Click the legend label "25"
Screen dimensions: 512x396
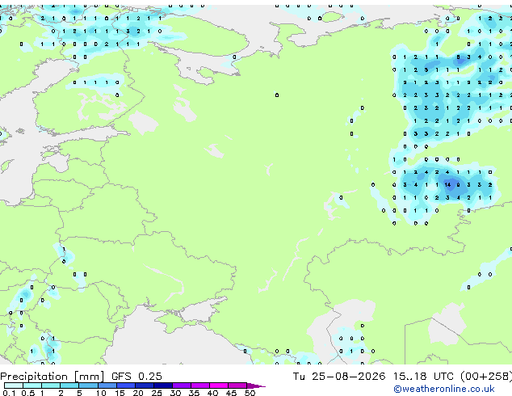pos(157,393)
